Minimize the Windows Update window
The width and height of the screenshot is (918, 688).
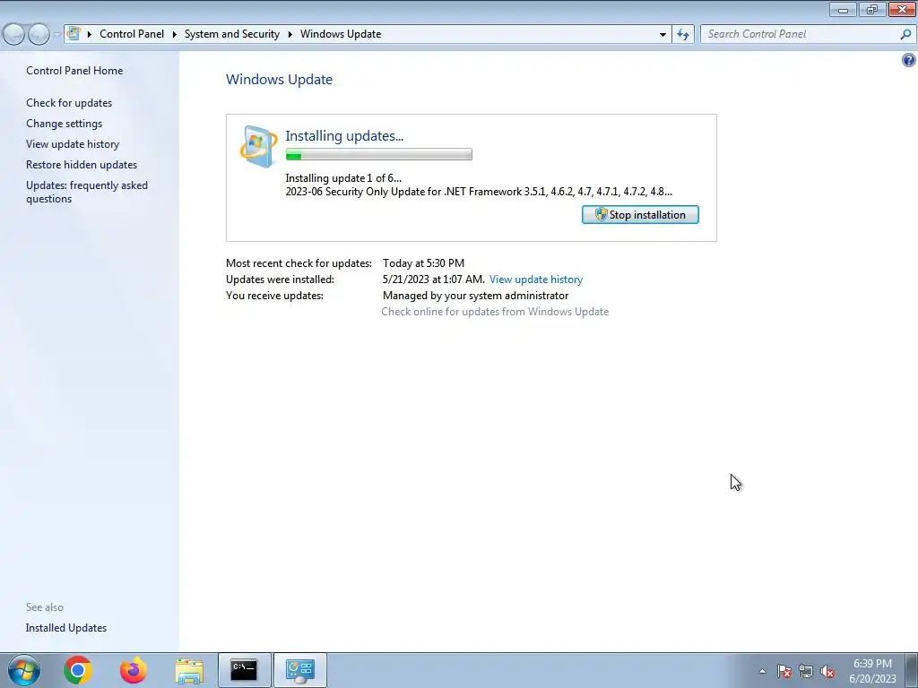[843, 9]
